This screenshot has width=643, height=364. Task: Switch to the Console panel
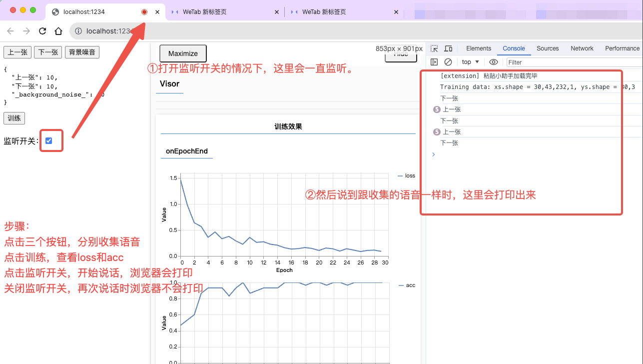514,48
